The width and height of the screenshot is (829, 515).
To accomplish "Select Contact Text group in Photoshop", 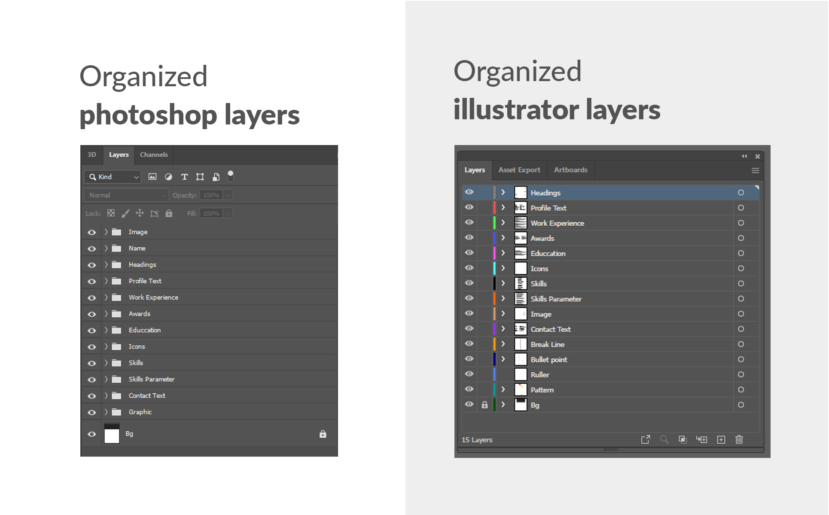I will tap(209, 396).
